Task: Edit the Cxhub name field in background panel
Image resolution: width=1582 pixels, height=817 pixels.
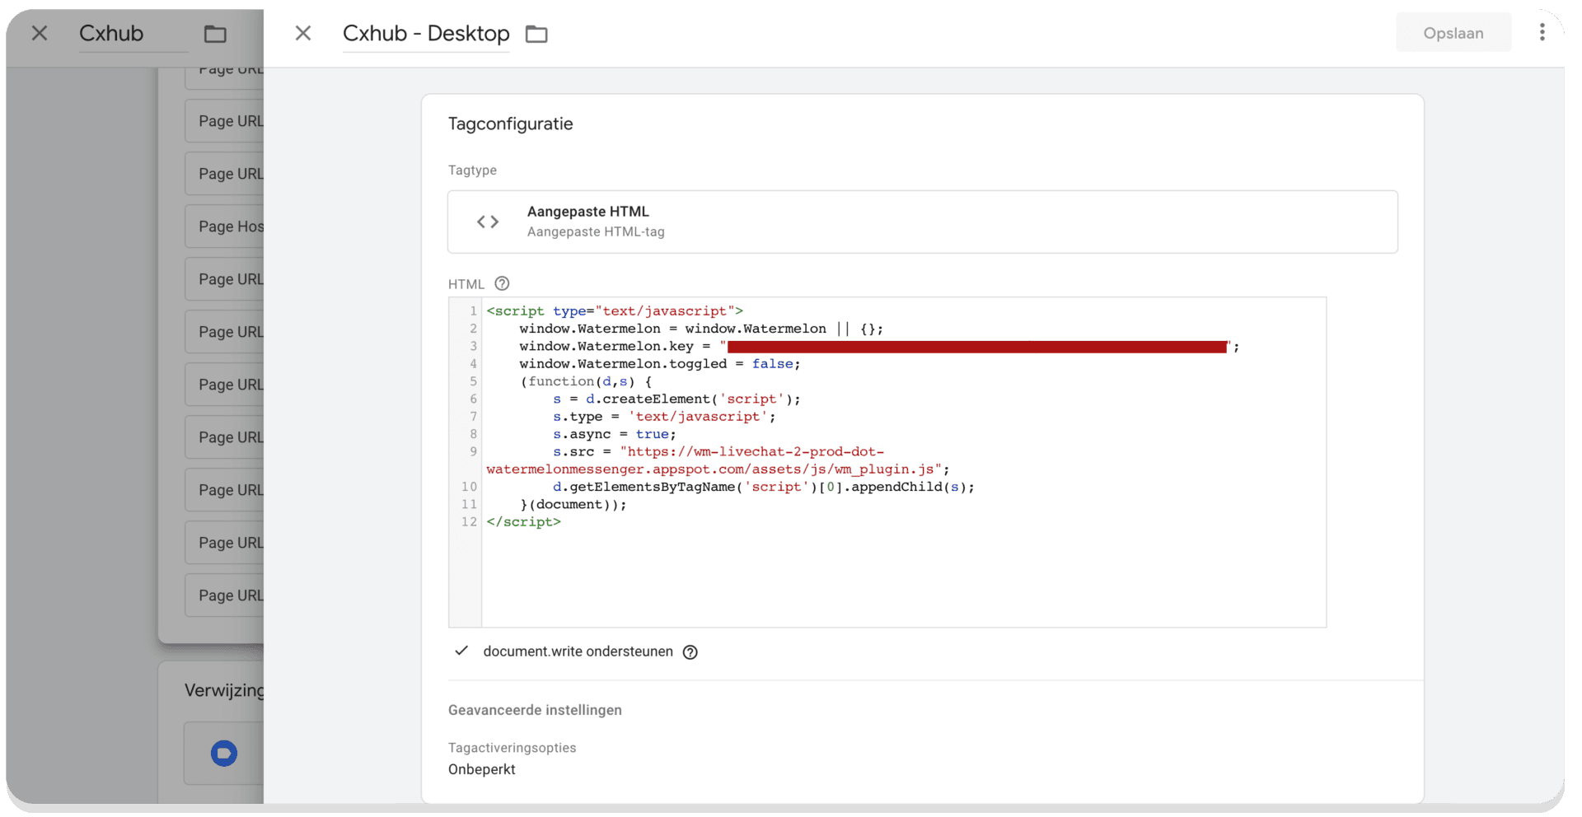Action: pos(133,34)
